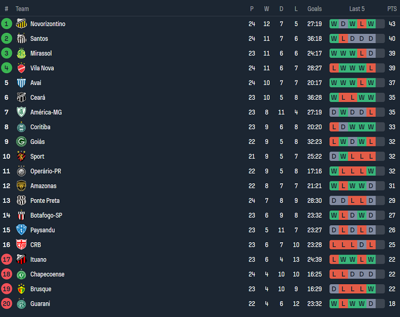Open the Sport Recife lion crest
The height and width of the screenshot is (317, 400).
pos(22,156)
